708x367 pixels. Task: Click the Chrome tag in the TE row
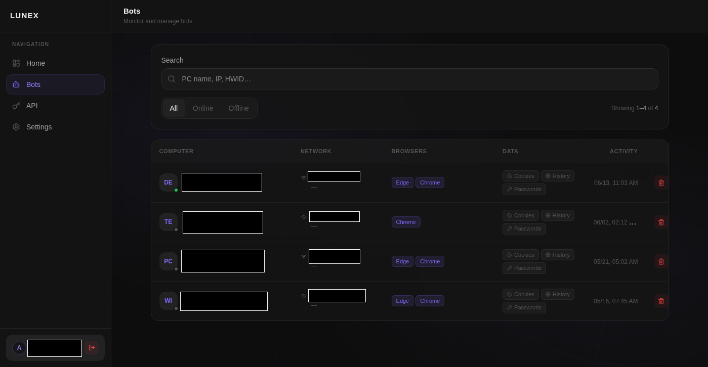coord(406,222)
